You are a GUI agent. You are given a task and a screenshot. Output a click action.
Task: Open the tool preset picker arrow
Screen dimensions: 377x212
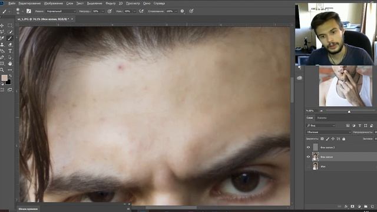pos(9,11)
